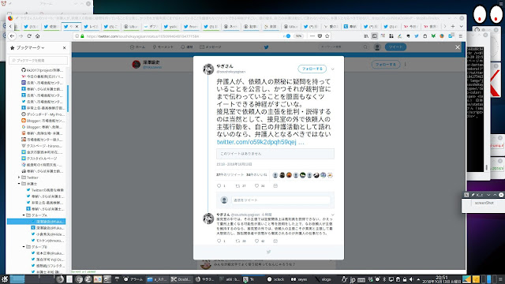
Task: Collapse the 弁護士 bookmark folder
Action: [19, 184]
